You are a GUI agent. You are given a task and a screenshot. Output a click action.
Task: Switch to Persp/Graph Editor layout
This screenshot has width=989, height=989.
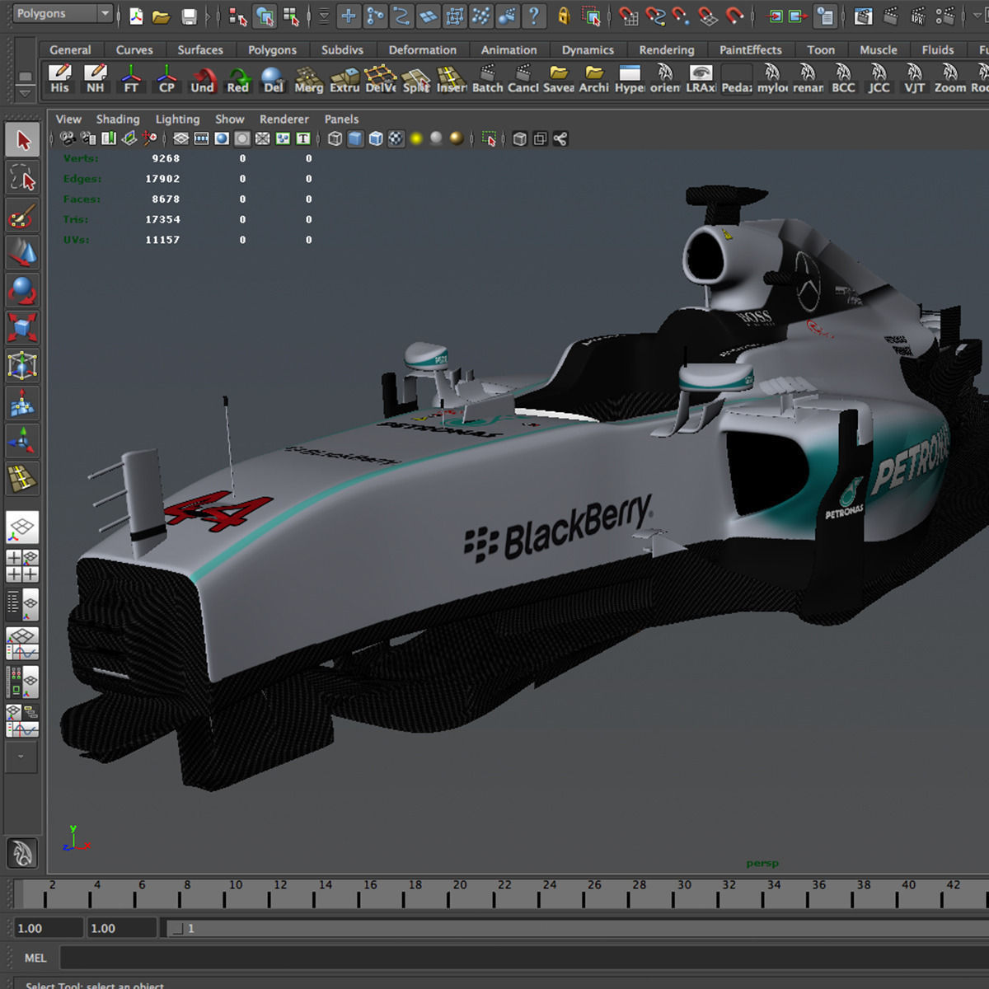pyautogui.click(x=22, y=644)
